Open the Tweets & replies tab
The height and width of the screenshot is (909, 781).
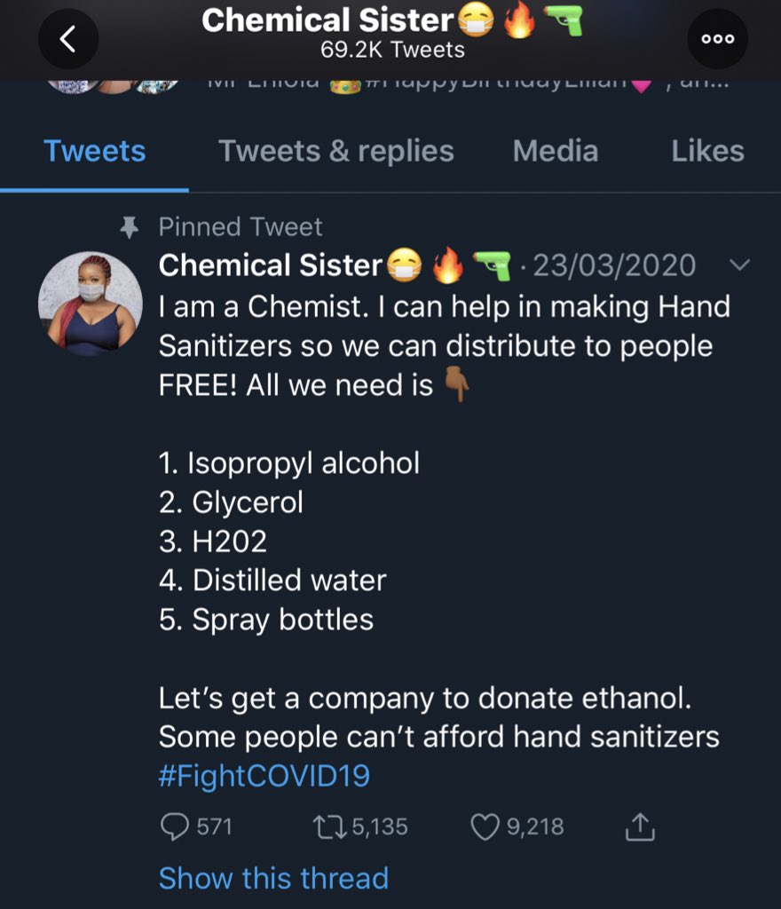[x=335, y=151]
